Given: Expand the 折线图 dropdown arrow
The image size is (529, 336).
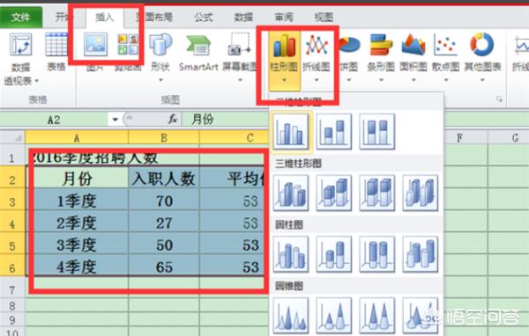Looking at the screenshot, I should click(317, 80).
